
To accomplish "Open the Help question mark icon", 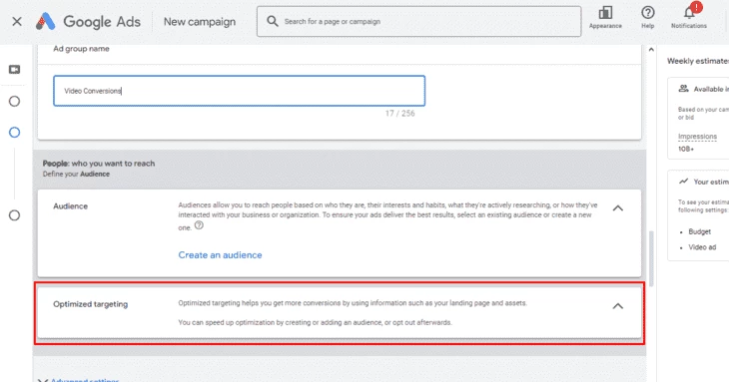I will tap(648, 13).
